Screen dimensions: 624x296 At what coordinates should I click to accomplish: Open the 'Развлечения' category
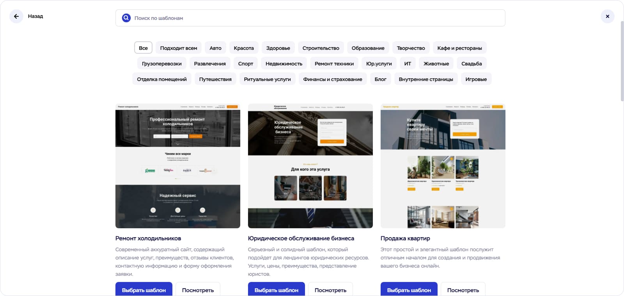[x=210, y=63]
